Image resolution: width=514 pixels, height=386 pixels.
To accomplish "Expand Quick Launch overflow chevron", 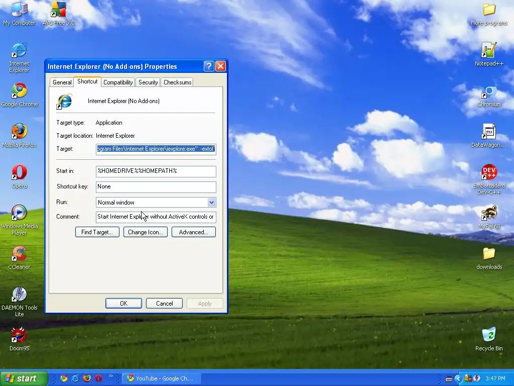I will pyautogui.click(x=110, y=376).
